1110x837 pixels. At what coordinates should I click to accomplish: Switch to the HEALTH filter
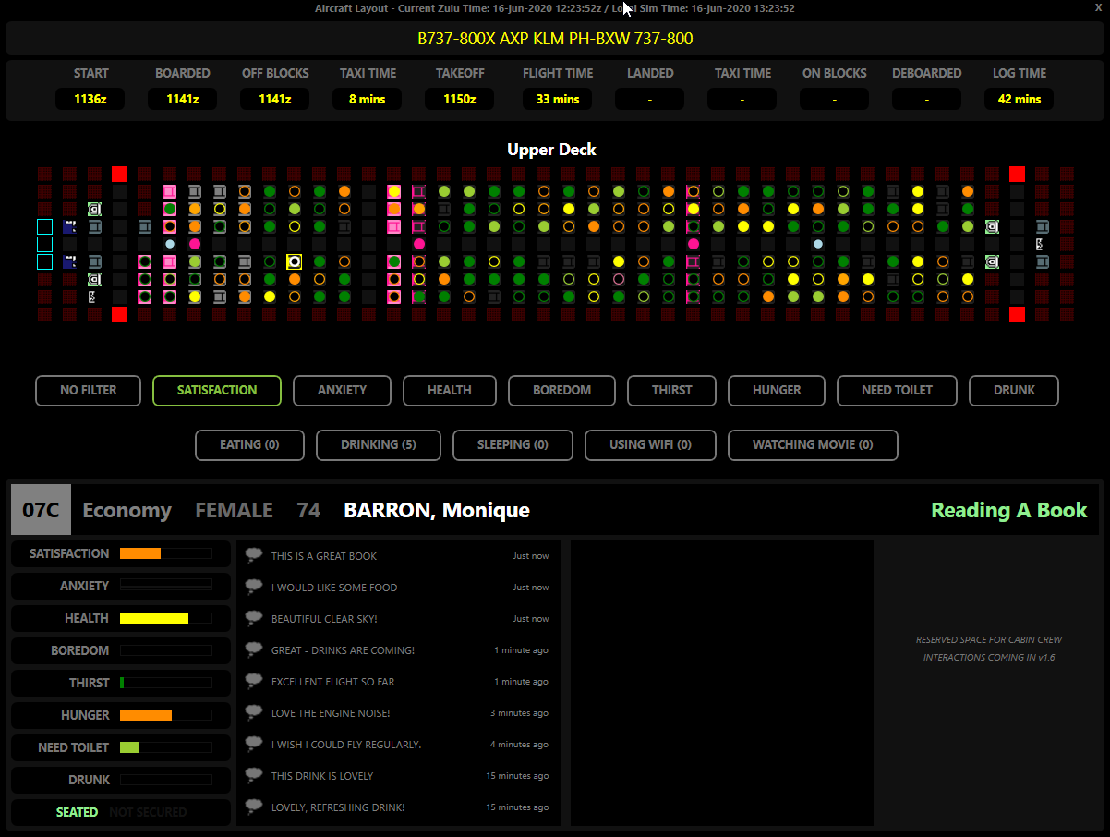(450, 391)
